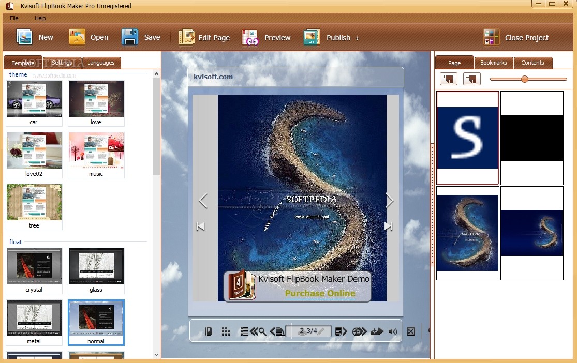This screenshot has height=363, width=577.
Task: Click the double left arrow in flipbook toolbar
Action: [254, 332]
